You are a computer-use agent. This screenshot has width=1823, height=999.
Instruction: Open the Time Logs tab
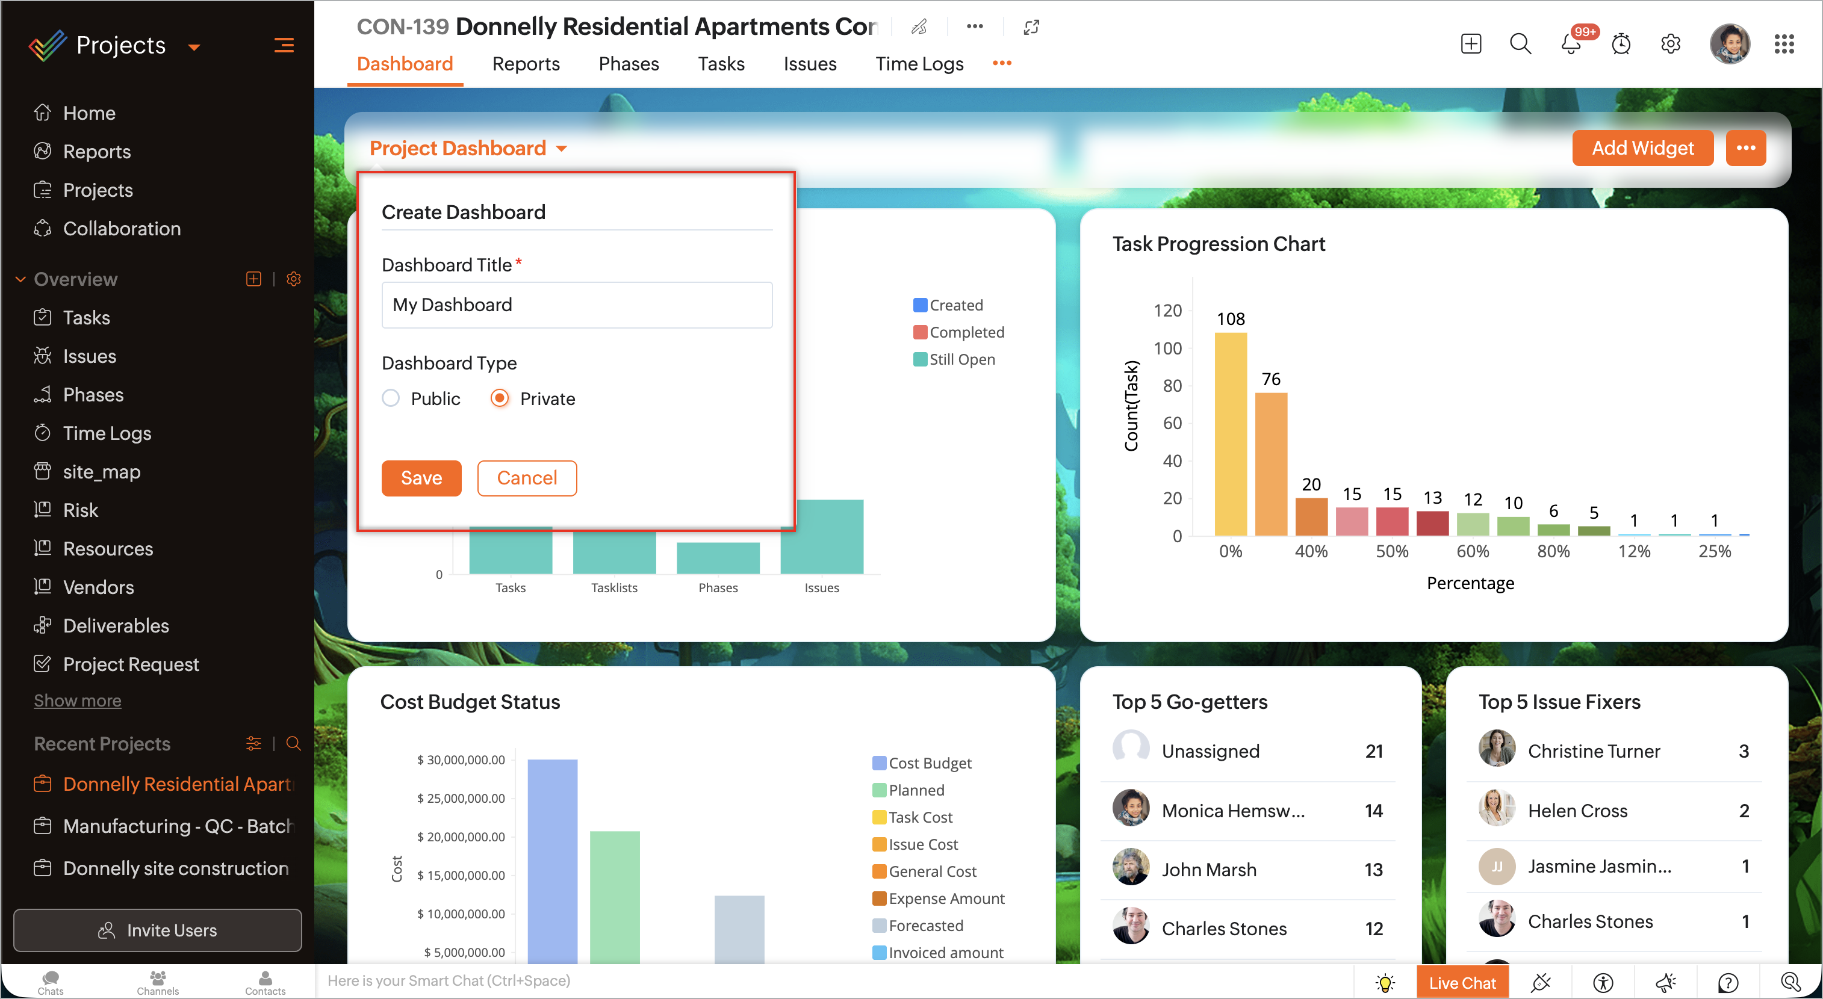coord(919,64)
